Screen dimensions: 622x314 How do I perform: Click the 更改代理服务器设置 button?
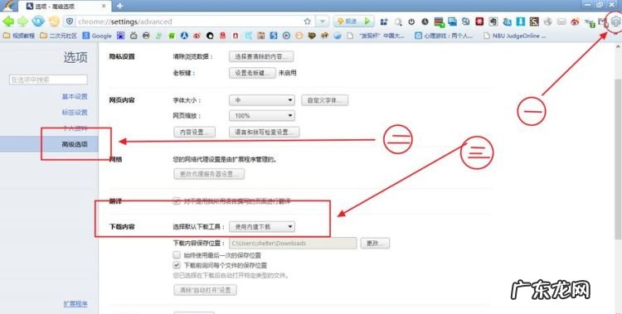click(209, 174)
